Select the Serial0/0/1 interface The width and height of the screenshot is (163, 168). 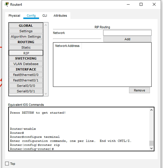click(26, 91)
